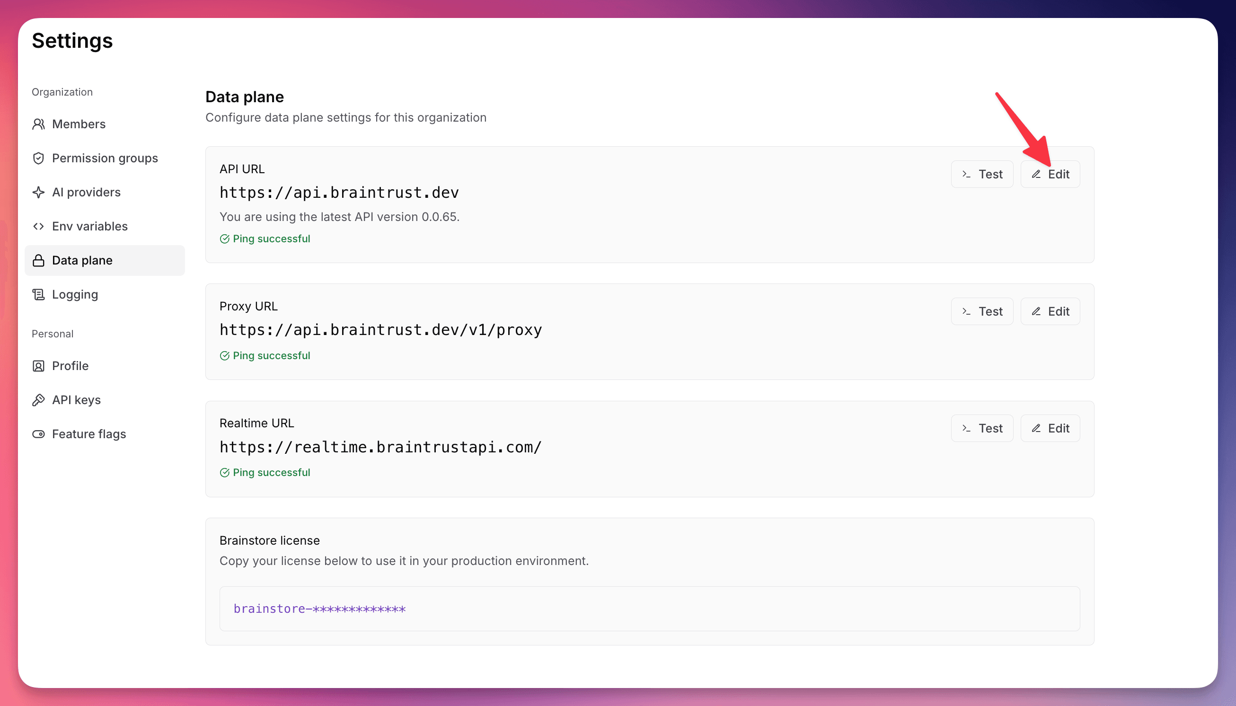The width and height of the screenshot is (1236, 706).
Task: Select the Data plane sidebar item
Action: click(105, 260)
